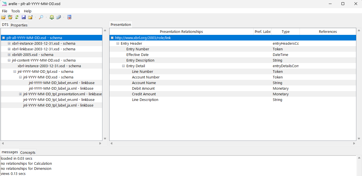Collapse the Entry Header node
Screen dimensions: 362x176
[x=118, y=43]
